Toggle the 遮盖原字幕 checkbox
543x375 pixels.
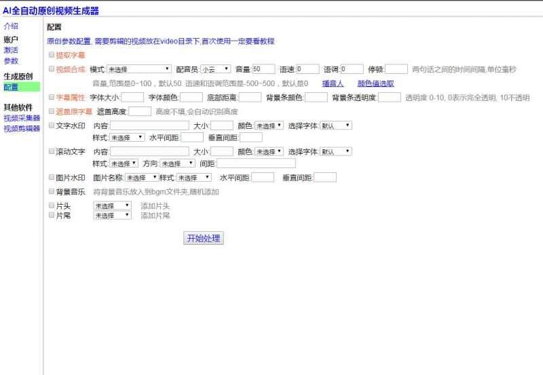click(x=52, y=111)
